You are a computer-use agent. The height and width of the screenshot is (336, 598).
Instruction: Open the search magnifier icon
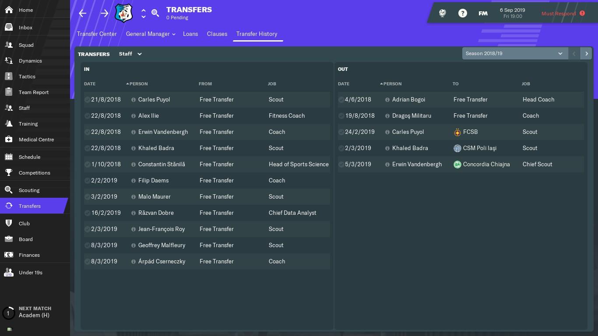point(155,13)
